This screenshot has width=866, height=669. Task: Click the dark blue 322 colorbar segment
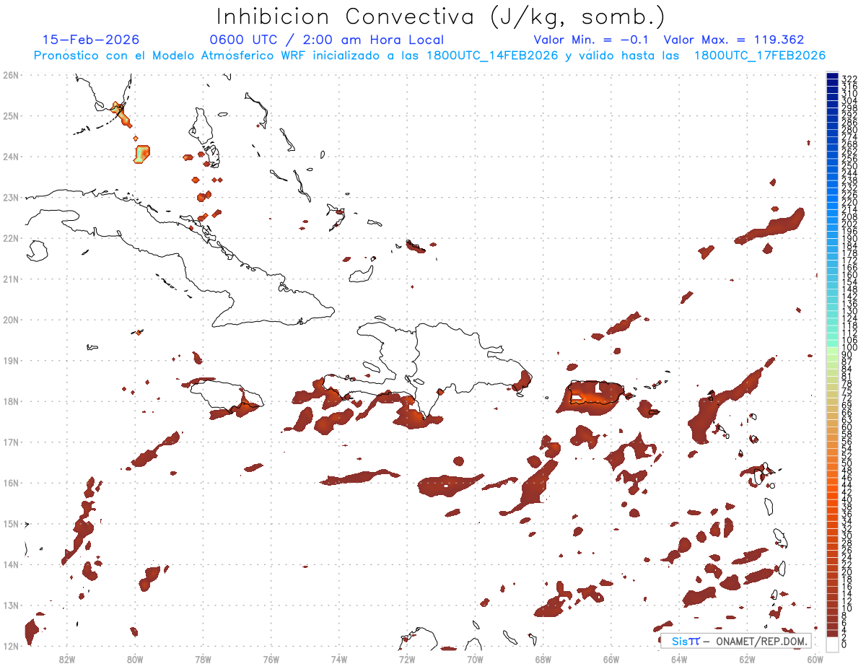coord(832,76)
